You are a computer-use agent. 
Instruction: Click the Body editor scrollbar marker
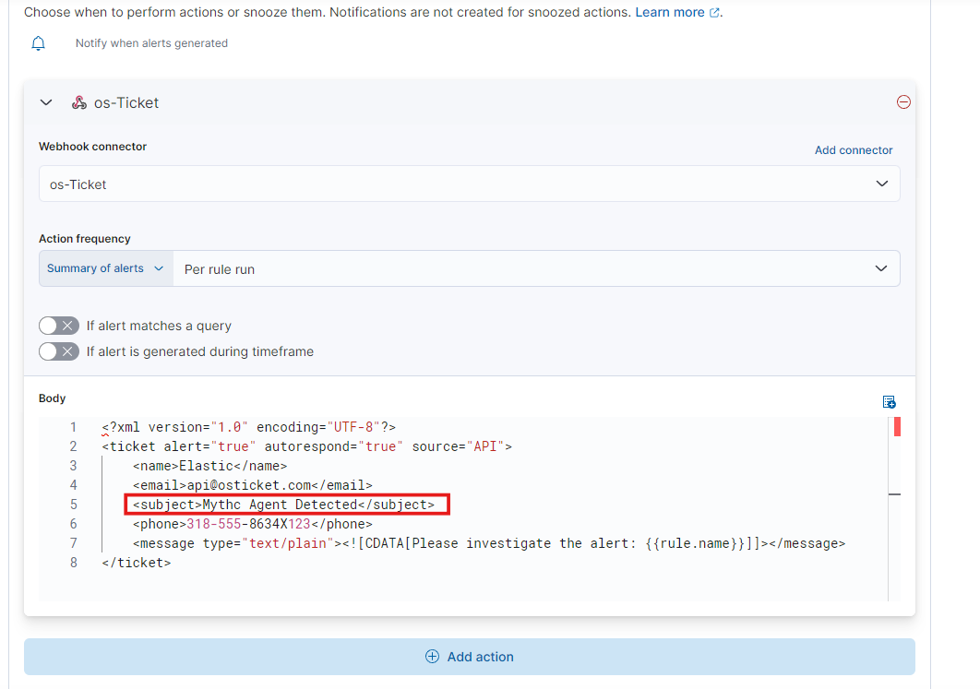coord(897,427)
